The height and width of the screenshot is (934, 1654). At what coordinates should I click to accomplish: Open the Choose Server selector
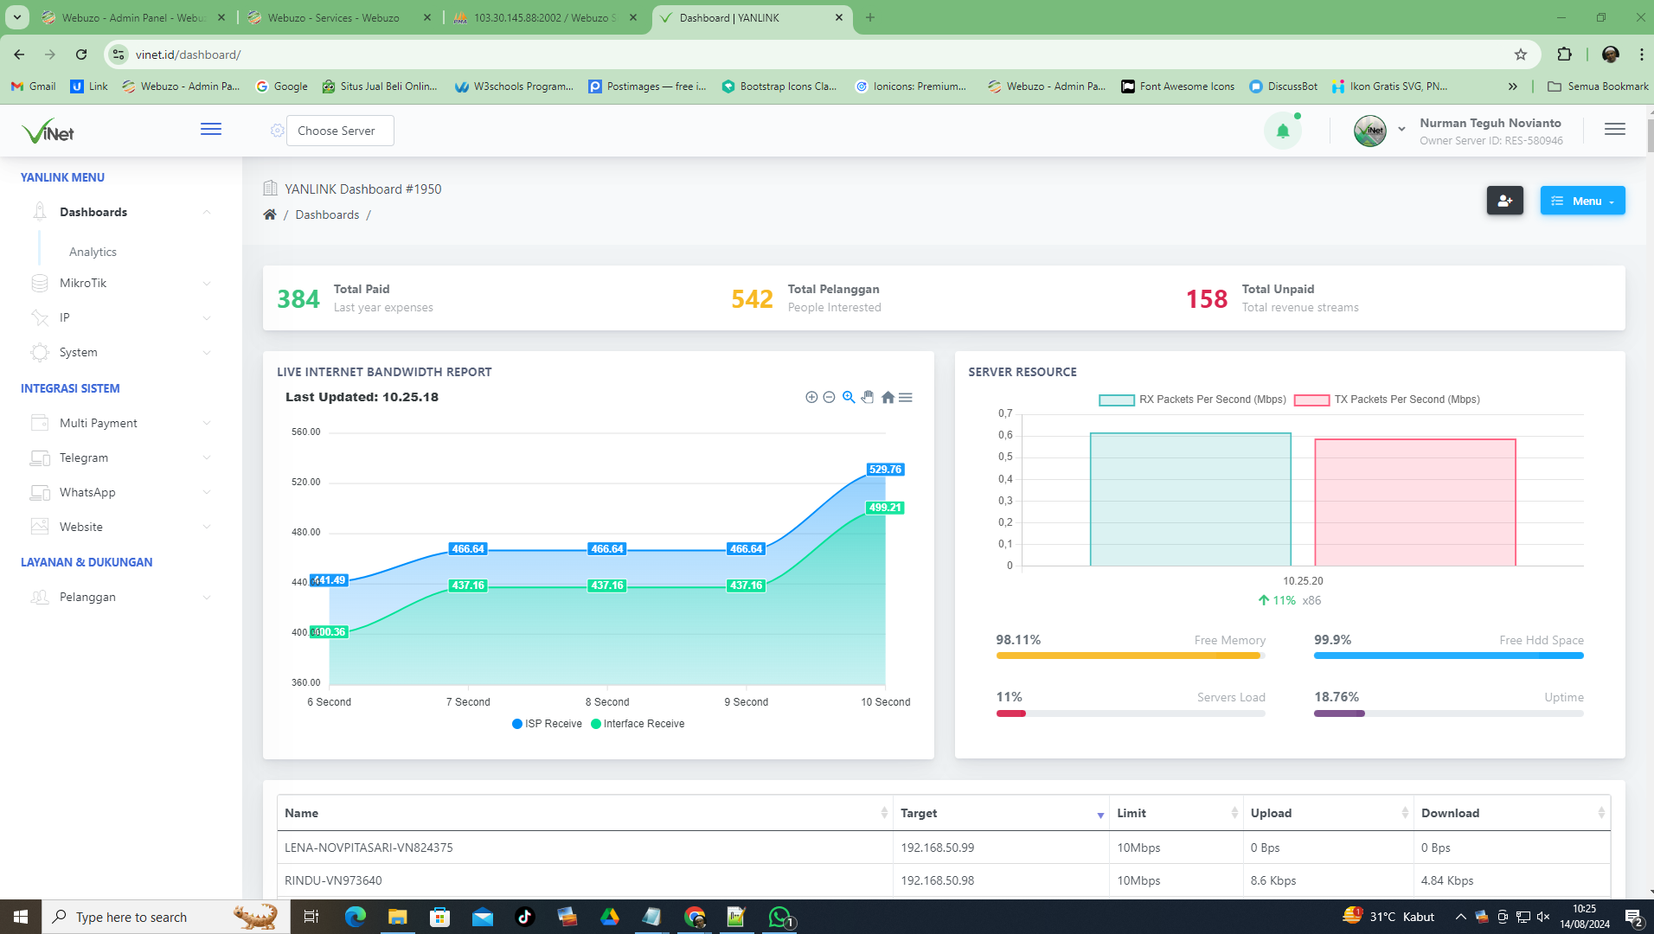(x=340, y=131)
